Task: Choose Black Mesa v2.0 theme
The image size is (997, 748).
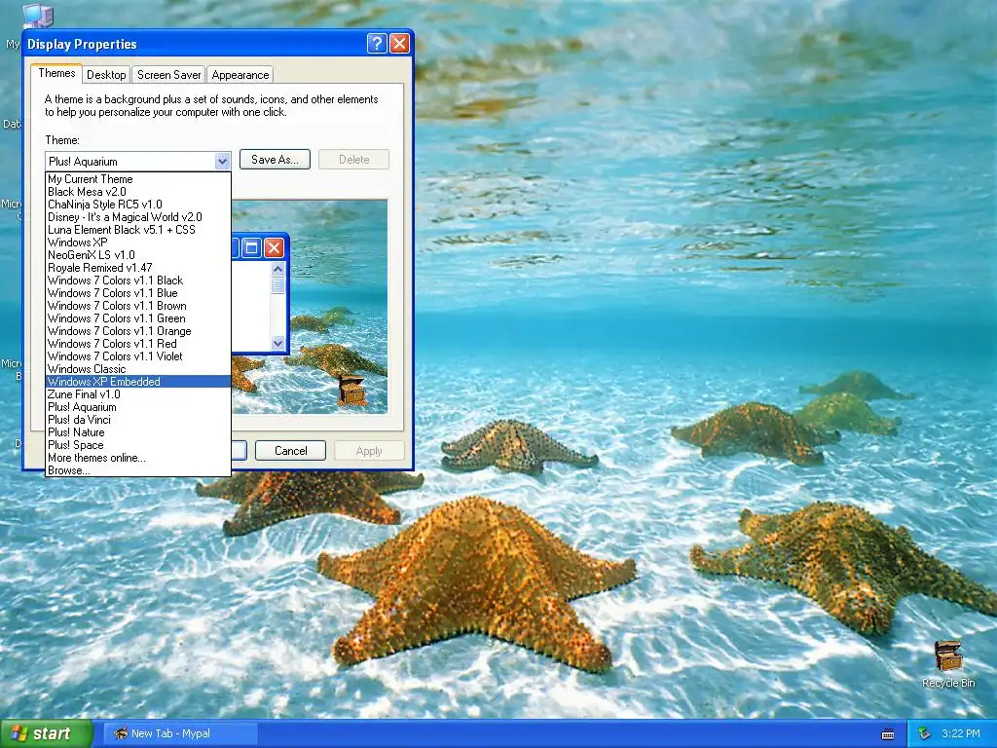Action: point(138,192)
